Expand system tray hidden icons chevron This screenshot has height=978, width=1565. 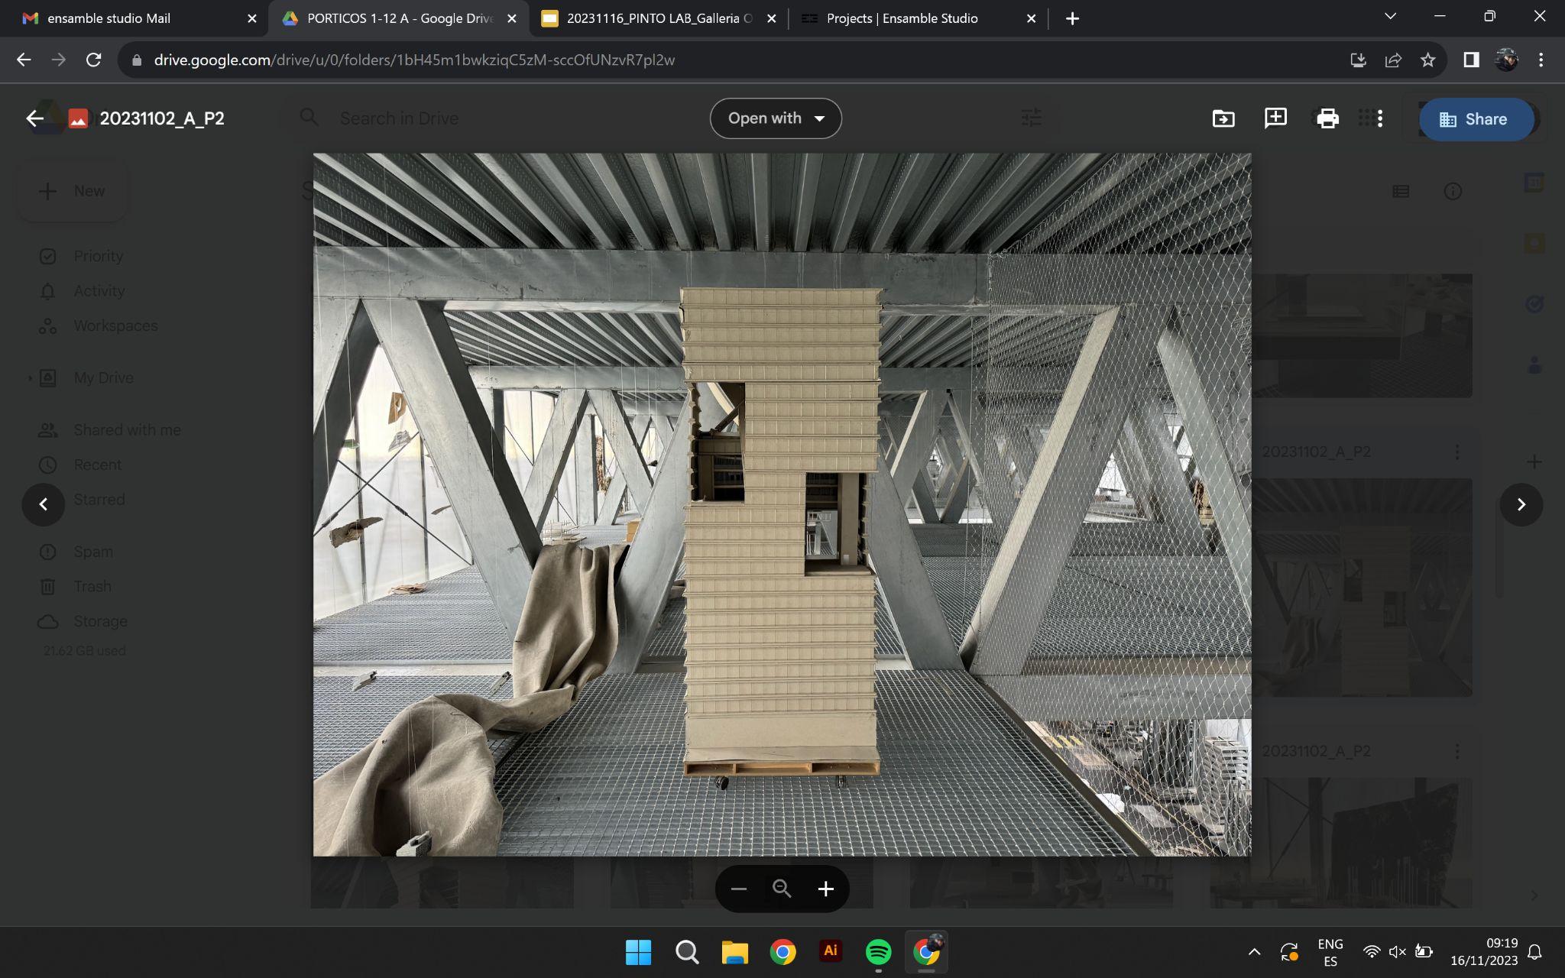1254,952
